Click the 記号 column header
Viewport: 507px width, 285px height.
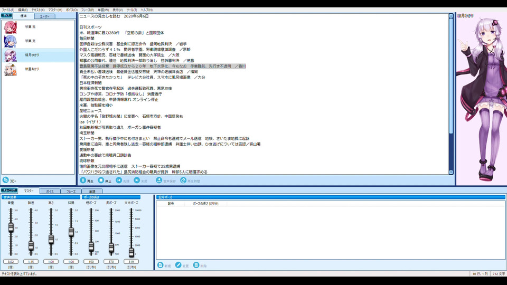(171, 204)
